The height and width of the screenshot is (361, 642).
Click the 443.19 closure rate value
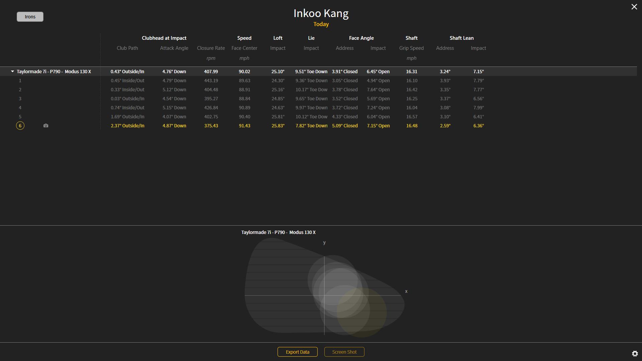click(211, 81)
